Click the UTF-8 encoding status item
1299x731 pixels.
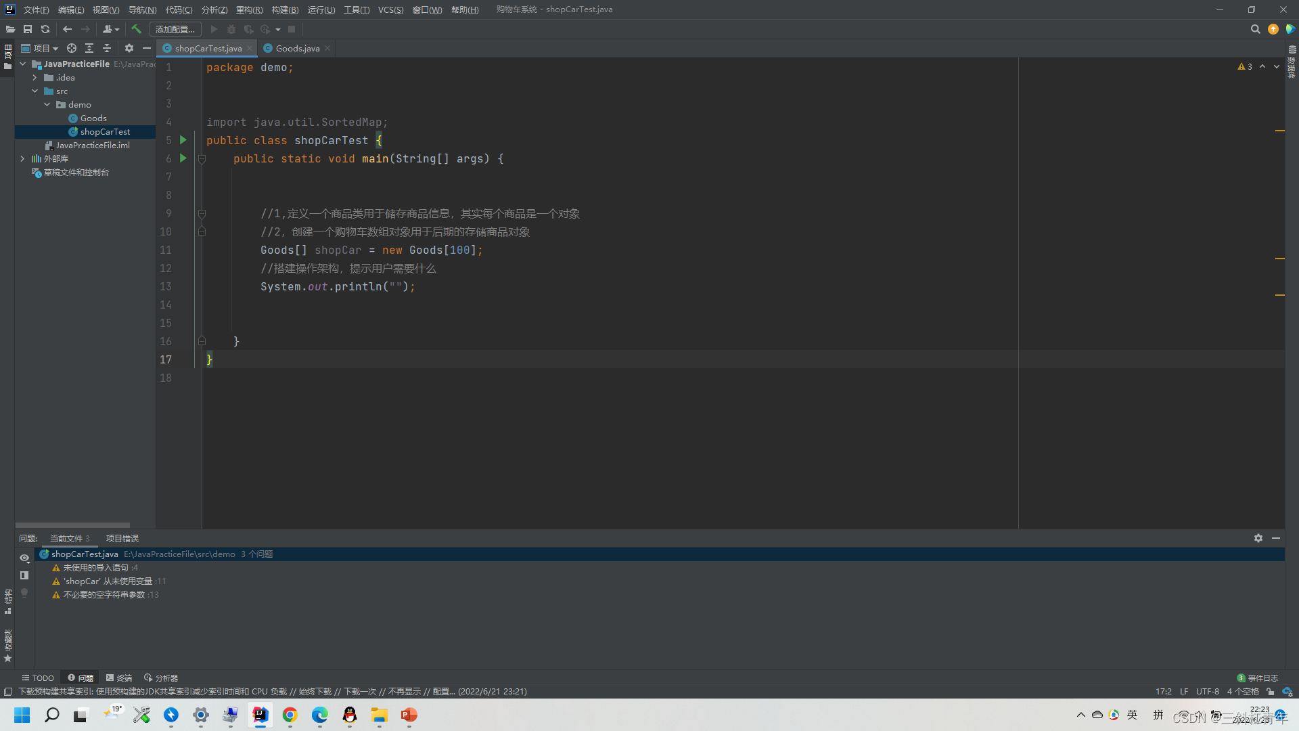point(1208,691)
